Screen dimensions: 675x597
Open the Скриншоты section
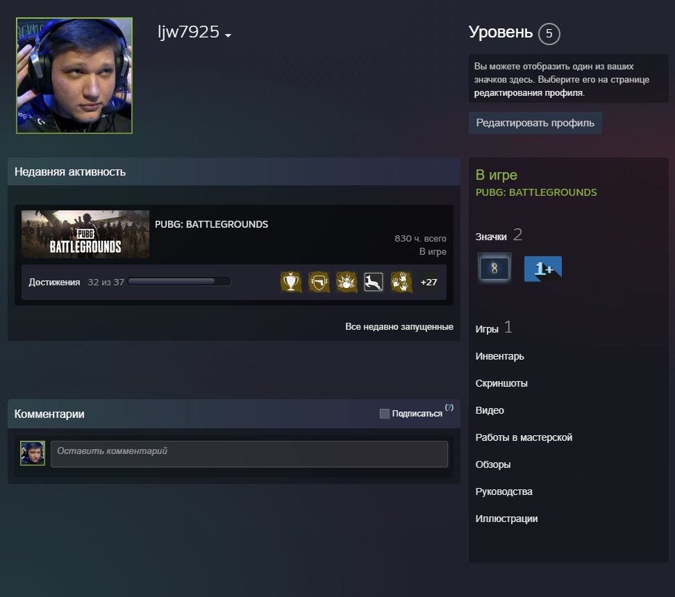coord(501,383)
